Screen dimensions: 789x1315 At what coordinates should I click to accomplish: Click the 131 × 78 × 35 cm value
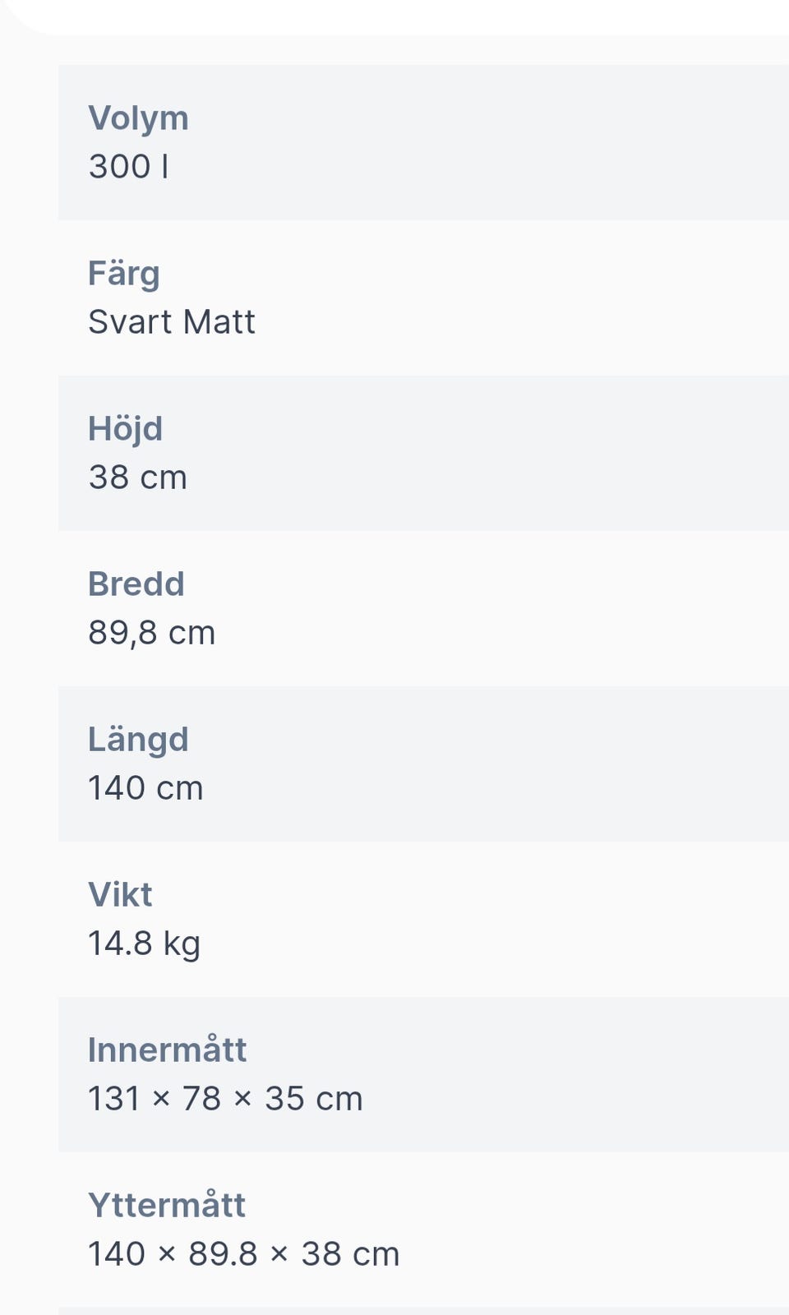pyautogui.click(x=225, y=1099)
